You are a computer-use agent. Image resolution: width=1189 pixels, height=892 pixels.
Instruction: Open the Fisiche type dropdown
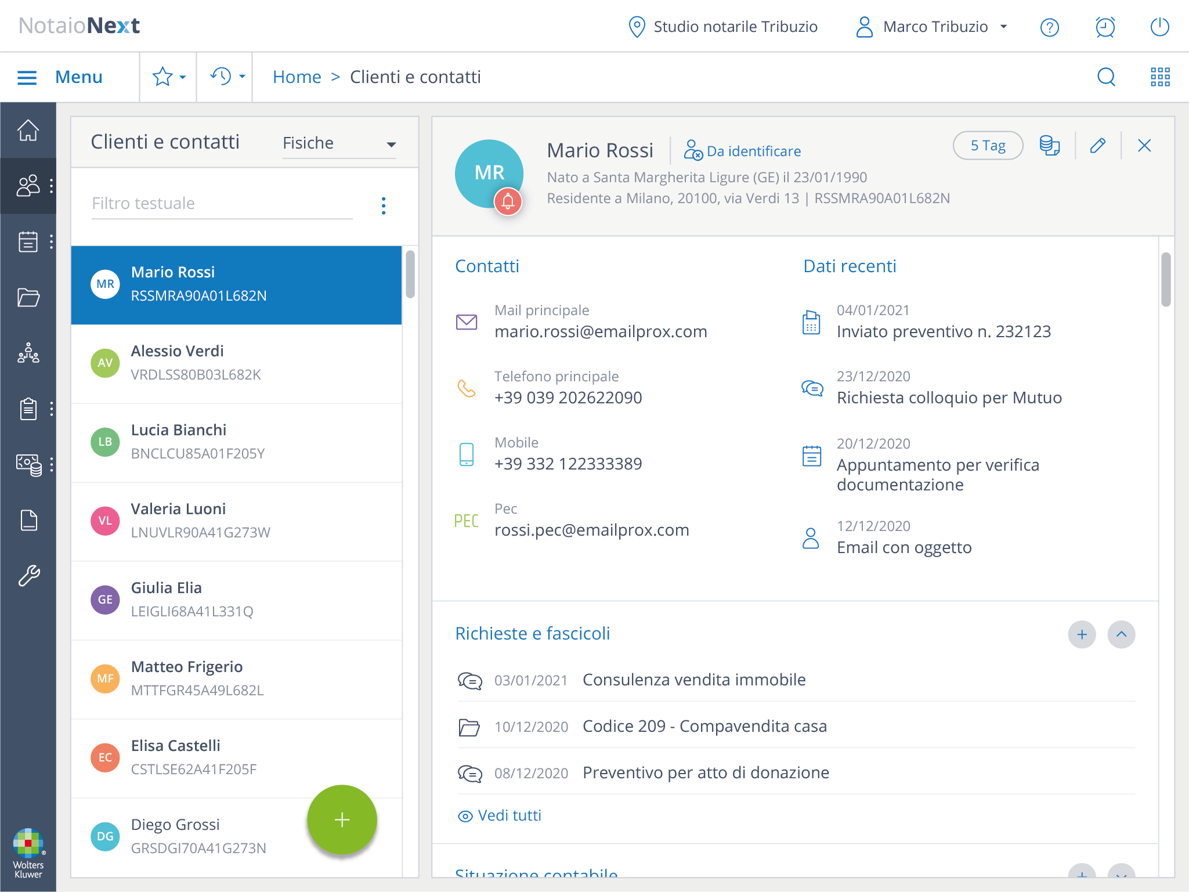click(x=339, y=143)
